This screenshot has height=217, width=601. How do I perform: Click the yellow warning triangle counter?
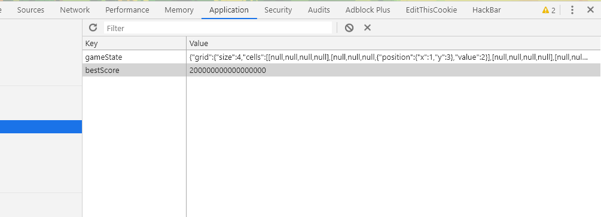point(548,10)
